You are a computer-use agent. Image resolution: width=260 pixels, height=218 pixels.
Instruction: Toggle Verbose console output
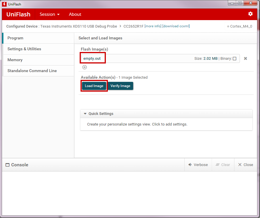coord(198,165)
